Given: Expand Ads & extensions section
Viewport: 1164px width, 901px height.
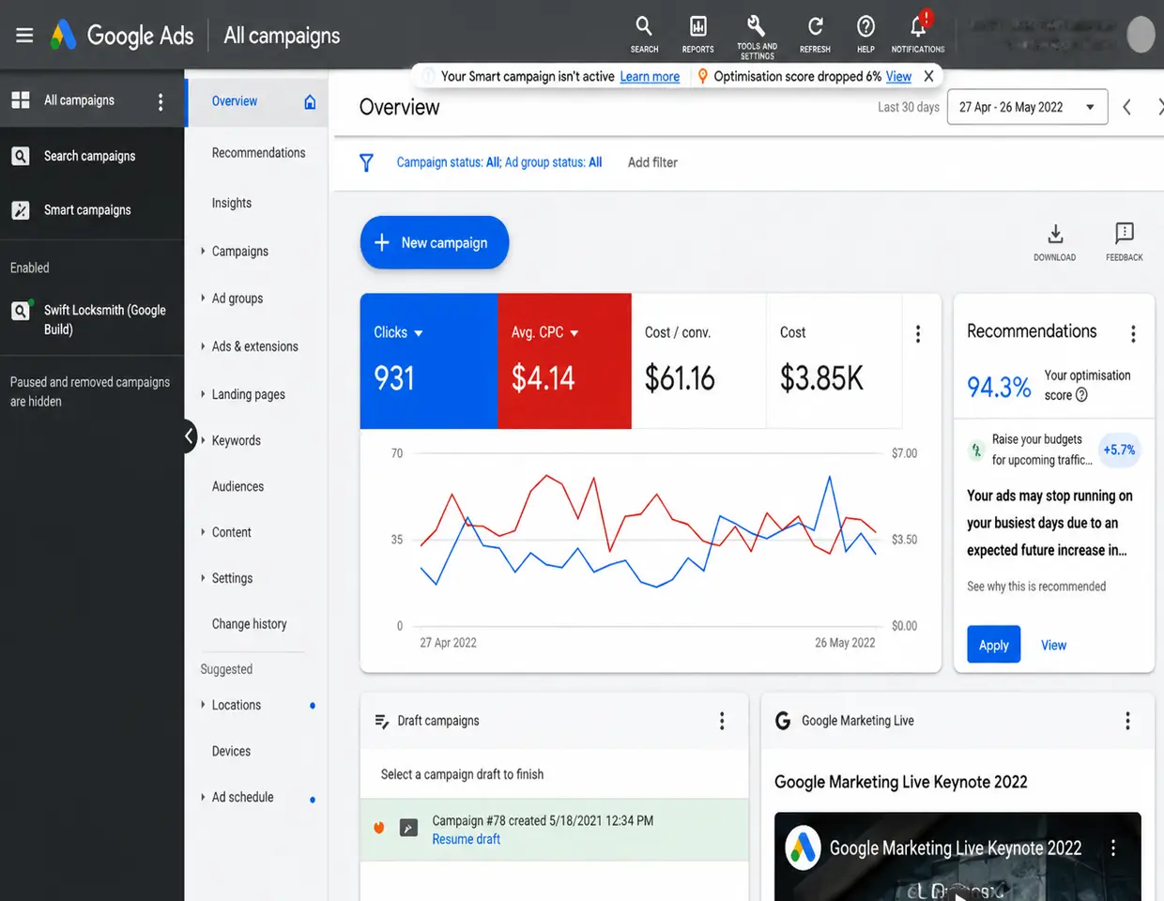Looking at the screenshot, I should point(203,346).
